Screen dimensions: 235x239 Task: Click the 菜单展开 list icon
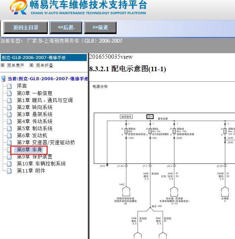pos(2,65)
